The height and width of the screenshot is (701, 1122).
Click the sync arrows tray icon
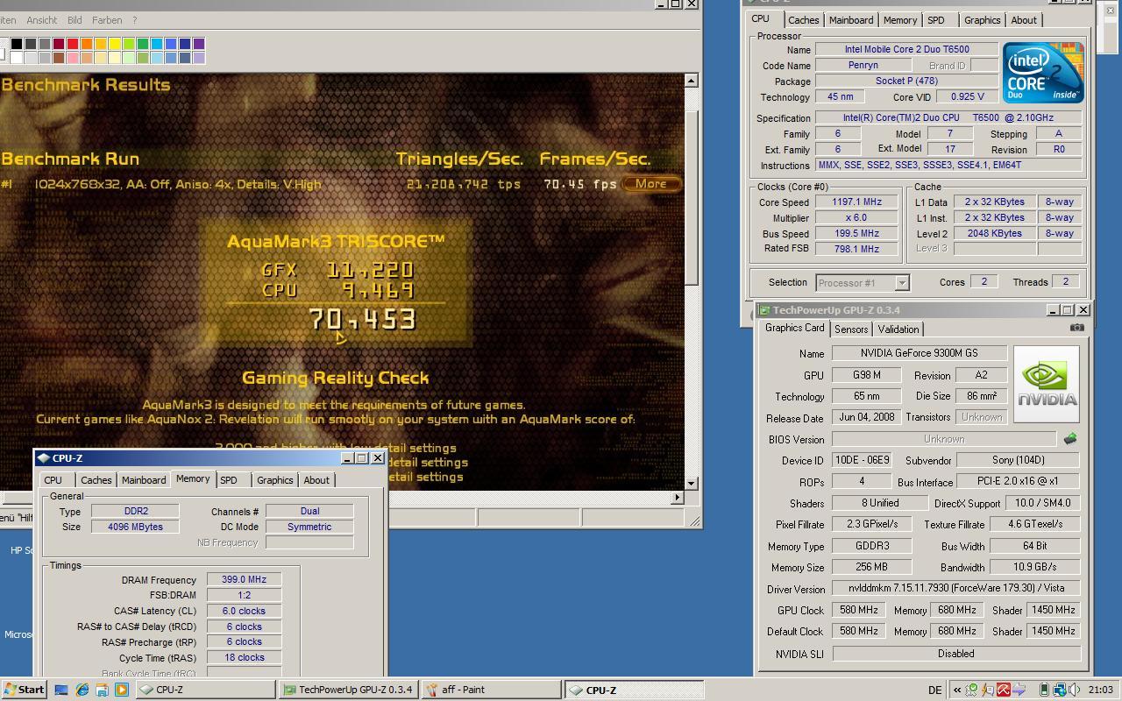point(1019,690)
